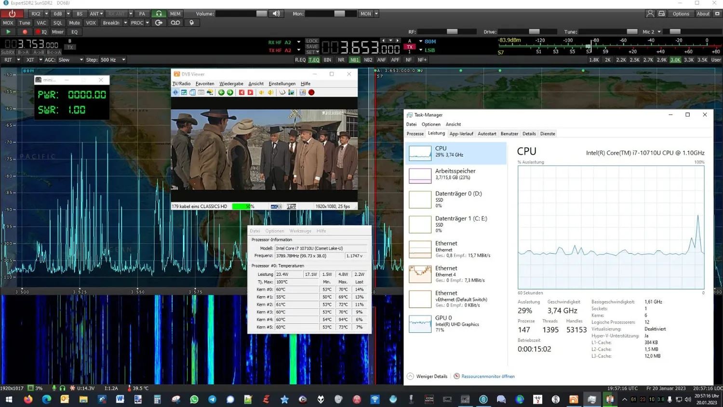Toggle the T.EQ transmit equalizer
Viewport: 723px width, 407px height.
[314, 60]
